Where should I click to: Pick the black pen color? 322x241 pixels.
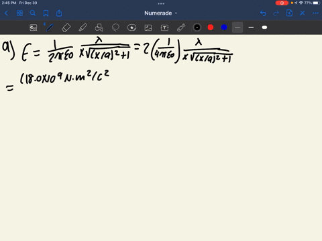(197, 27)
